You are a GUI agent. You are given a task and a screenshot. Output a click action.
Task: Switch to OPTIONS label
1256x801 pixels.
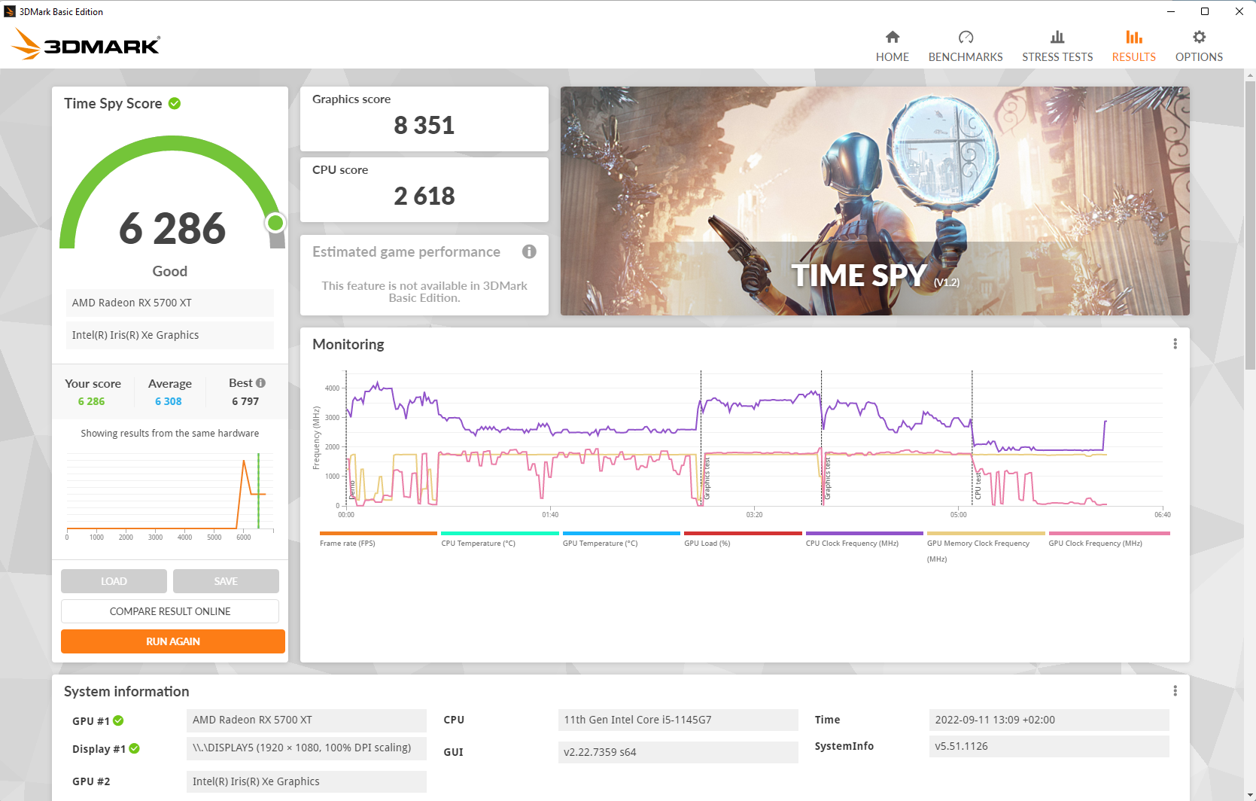(1200, 57)
